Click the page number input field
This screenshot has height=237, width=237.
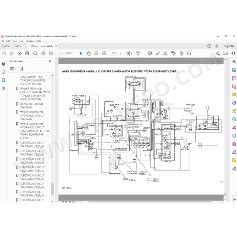pos(60,53)
